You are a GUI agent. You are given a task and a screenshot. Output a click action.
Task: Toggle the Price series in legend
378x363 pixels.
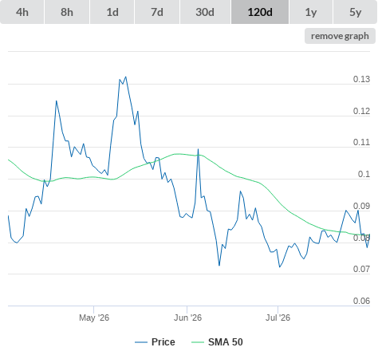click(x=163, y=342)
